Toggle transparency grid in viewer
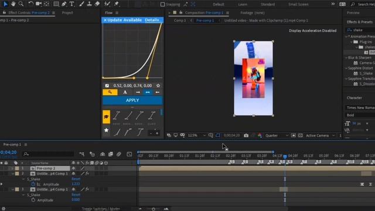This screenshot has width=375, height=211. coord(301,135)
